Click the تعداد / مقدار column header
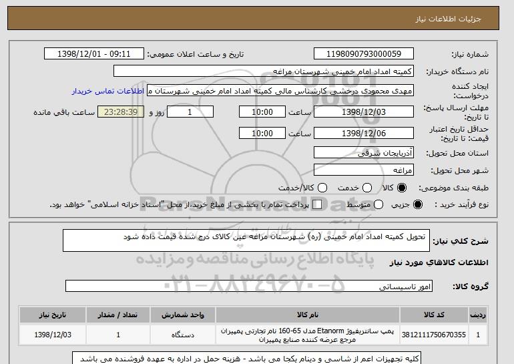The image size is (514, 364). pyautogui.click(x=118, y=315)
